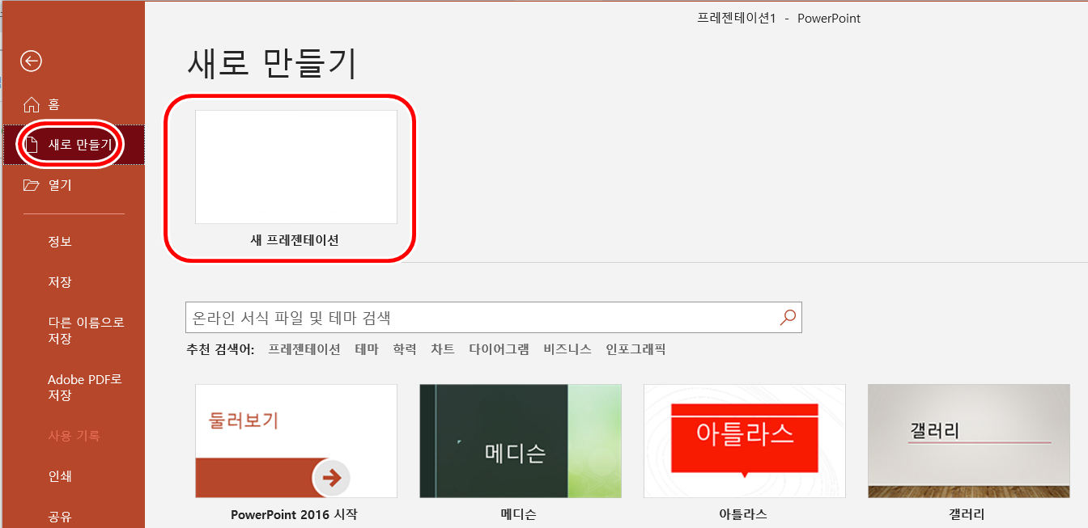This screenshot has height=528, width=1088.
Task: Click the PowerPoint 2016 시작 label
Action: pyautogui.click(x=294, y=514)
